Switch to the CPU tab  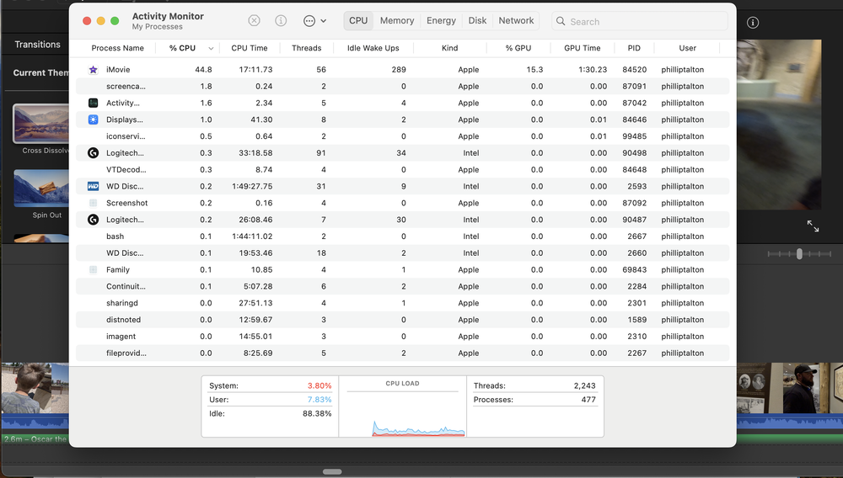pos(358,21)
